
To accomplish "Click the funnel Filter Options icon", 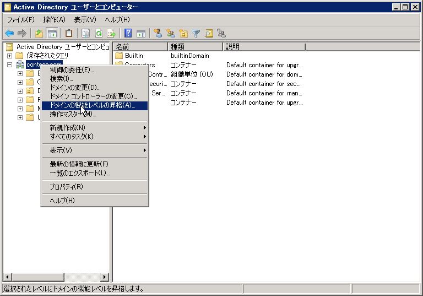I will coord(196,34).
